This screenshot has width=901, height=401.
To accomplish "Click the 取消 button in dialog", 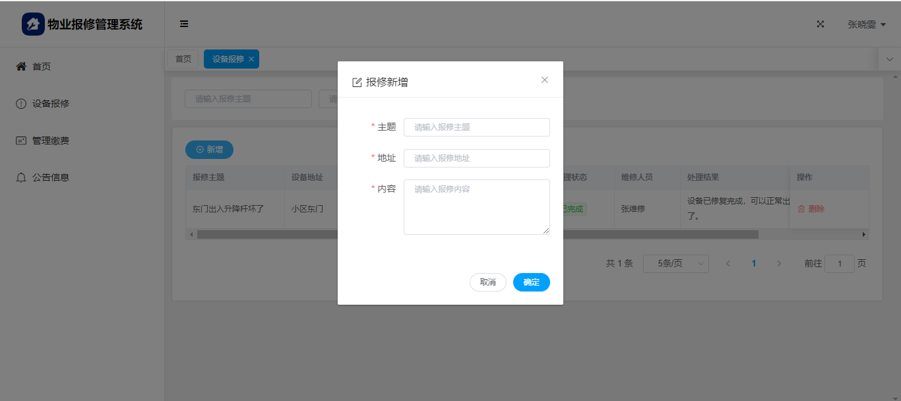I will pyautogui.click(x=487, y=282).
